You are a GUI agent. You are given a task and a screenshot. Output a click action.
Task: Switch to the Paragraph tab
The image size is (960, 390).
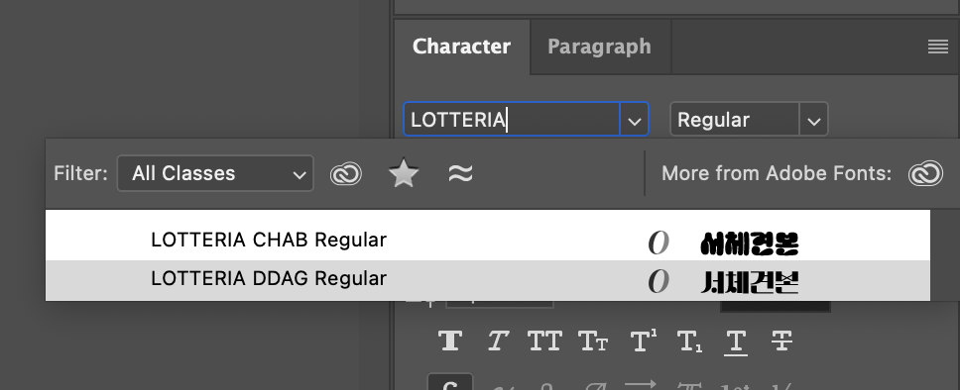tap(599, 47)
